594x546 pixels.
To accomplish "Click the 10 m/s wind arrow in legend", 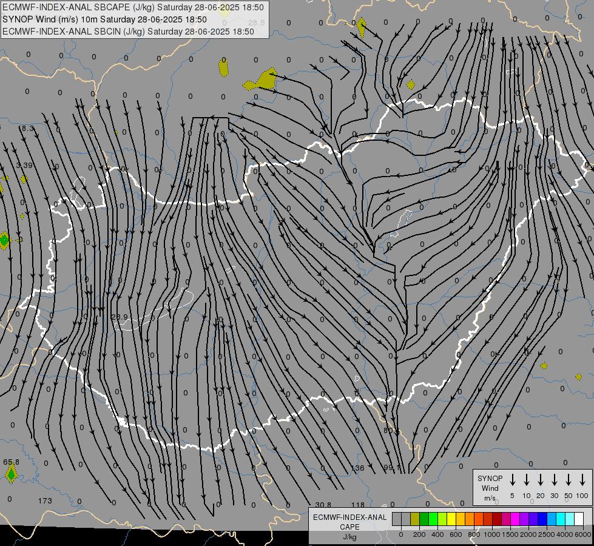I will pos(527,480).
